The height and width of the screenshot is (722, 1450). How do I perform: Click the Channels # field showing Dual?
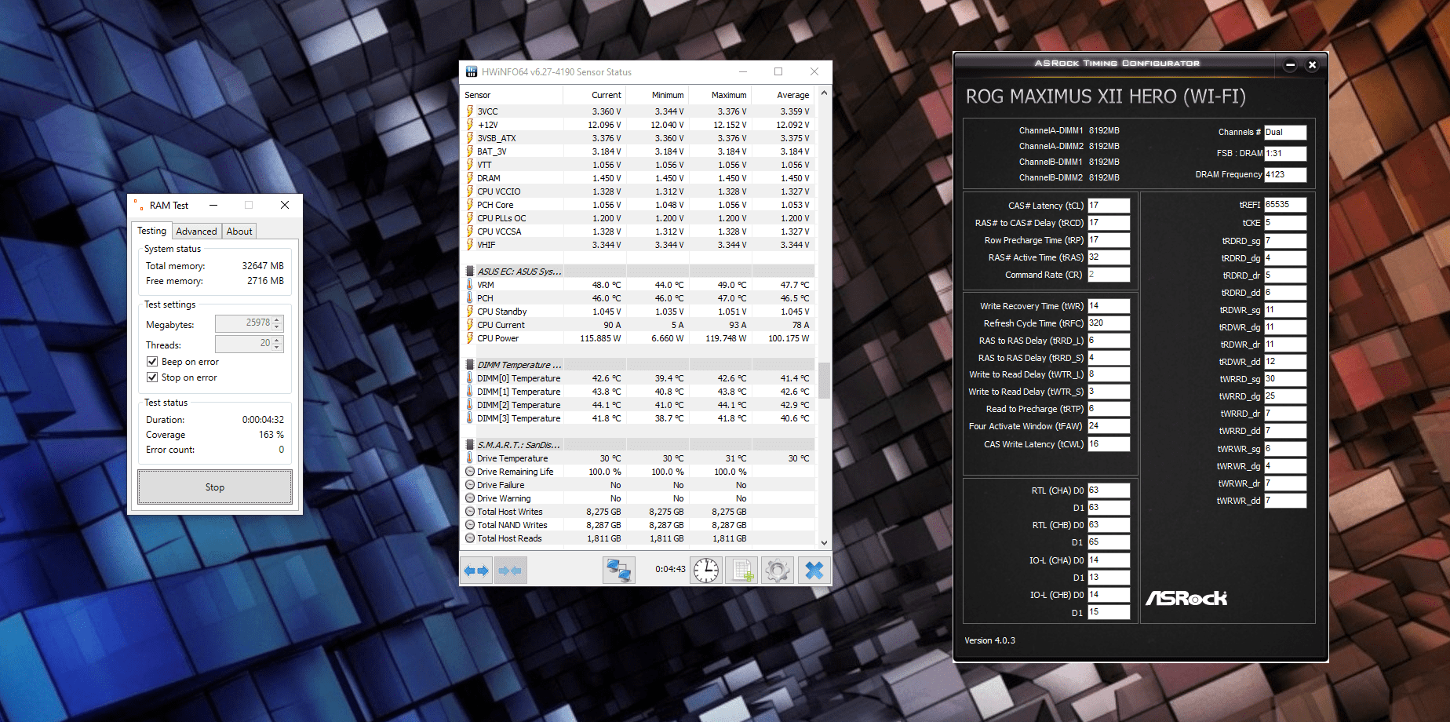pyautogui.click(x=1285, y=133)
